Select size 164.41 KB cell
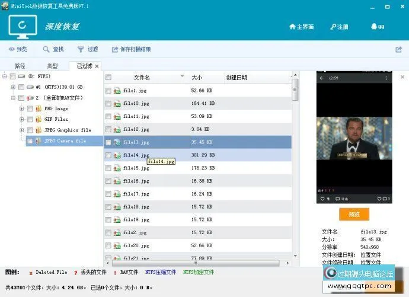Image resolution: width=409 pixels, height=297 pixels. [x=203, y=104]
